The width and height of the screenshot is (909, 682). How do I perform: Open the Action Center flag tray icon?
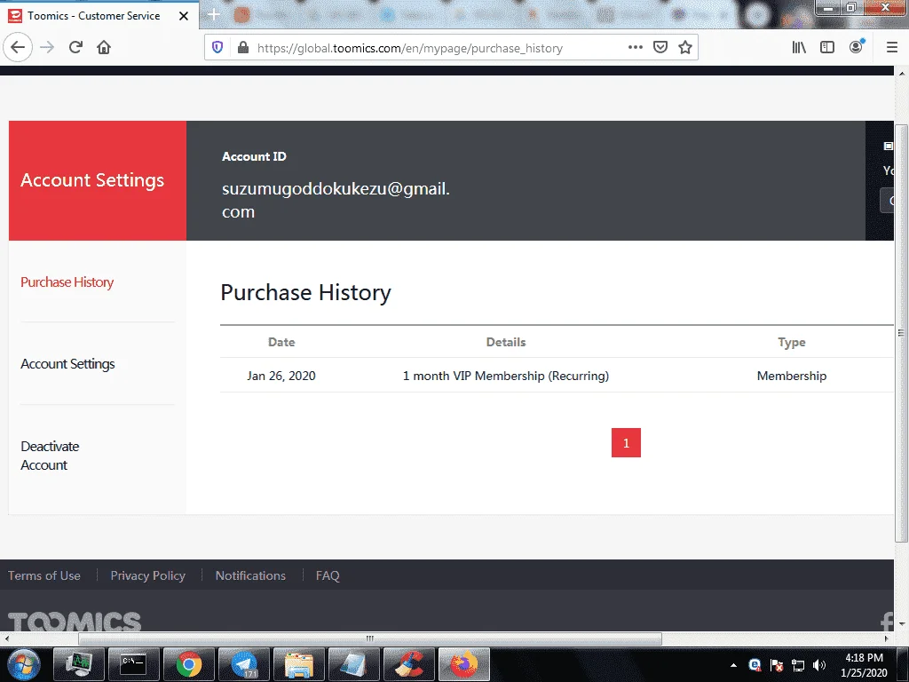(777, 665)
